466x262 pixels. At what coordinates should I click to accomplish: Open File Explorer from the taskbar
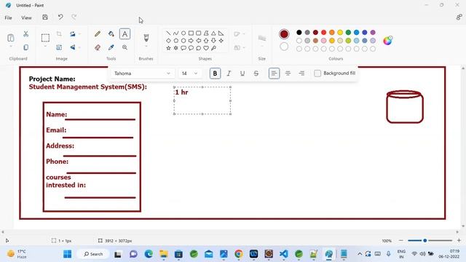[x=163, y=254]
